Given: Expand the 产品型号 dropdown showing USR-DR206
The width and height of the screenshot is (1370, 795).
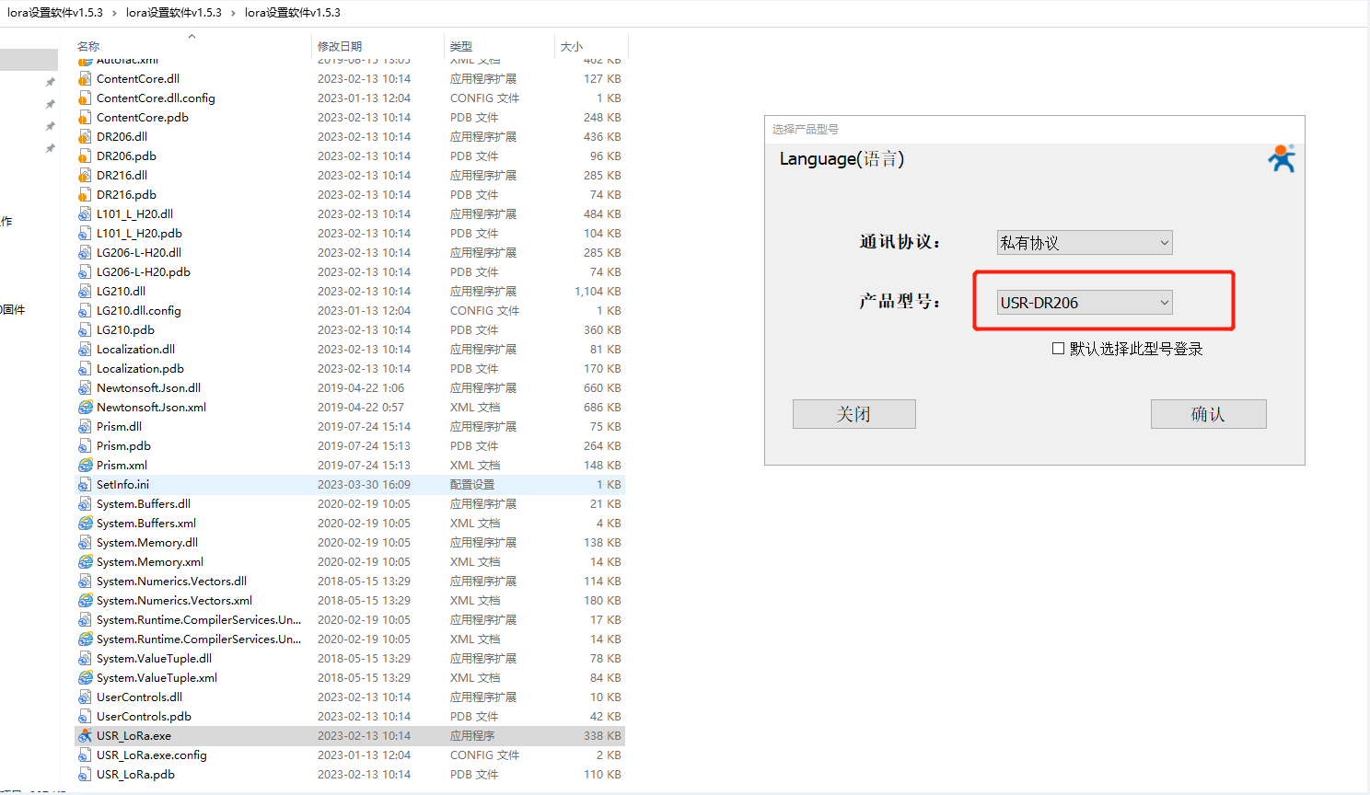Looking at the screenshot, I should pos(1084,303).
